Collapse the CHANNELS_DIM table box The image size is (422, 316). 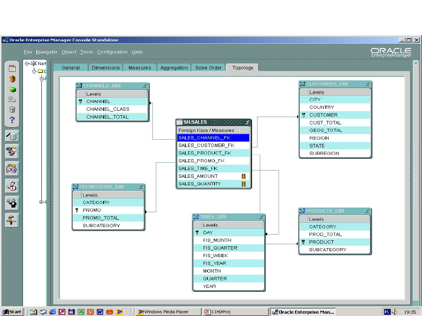[x=145, y=86]
